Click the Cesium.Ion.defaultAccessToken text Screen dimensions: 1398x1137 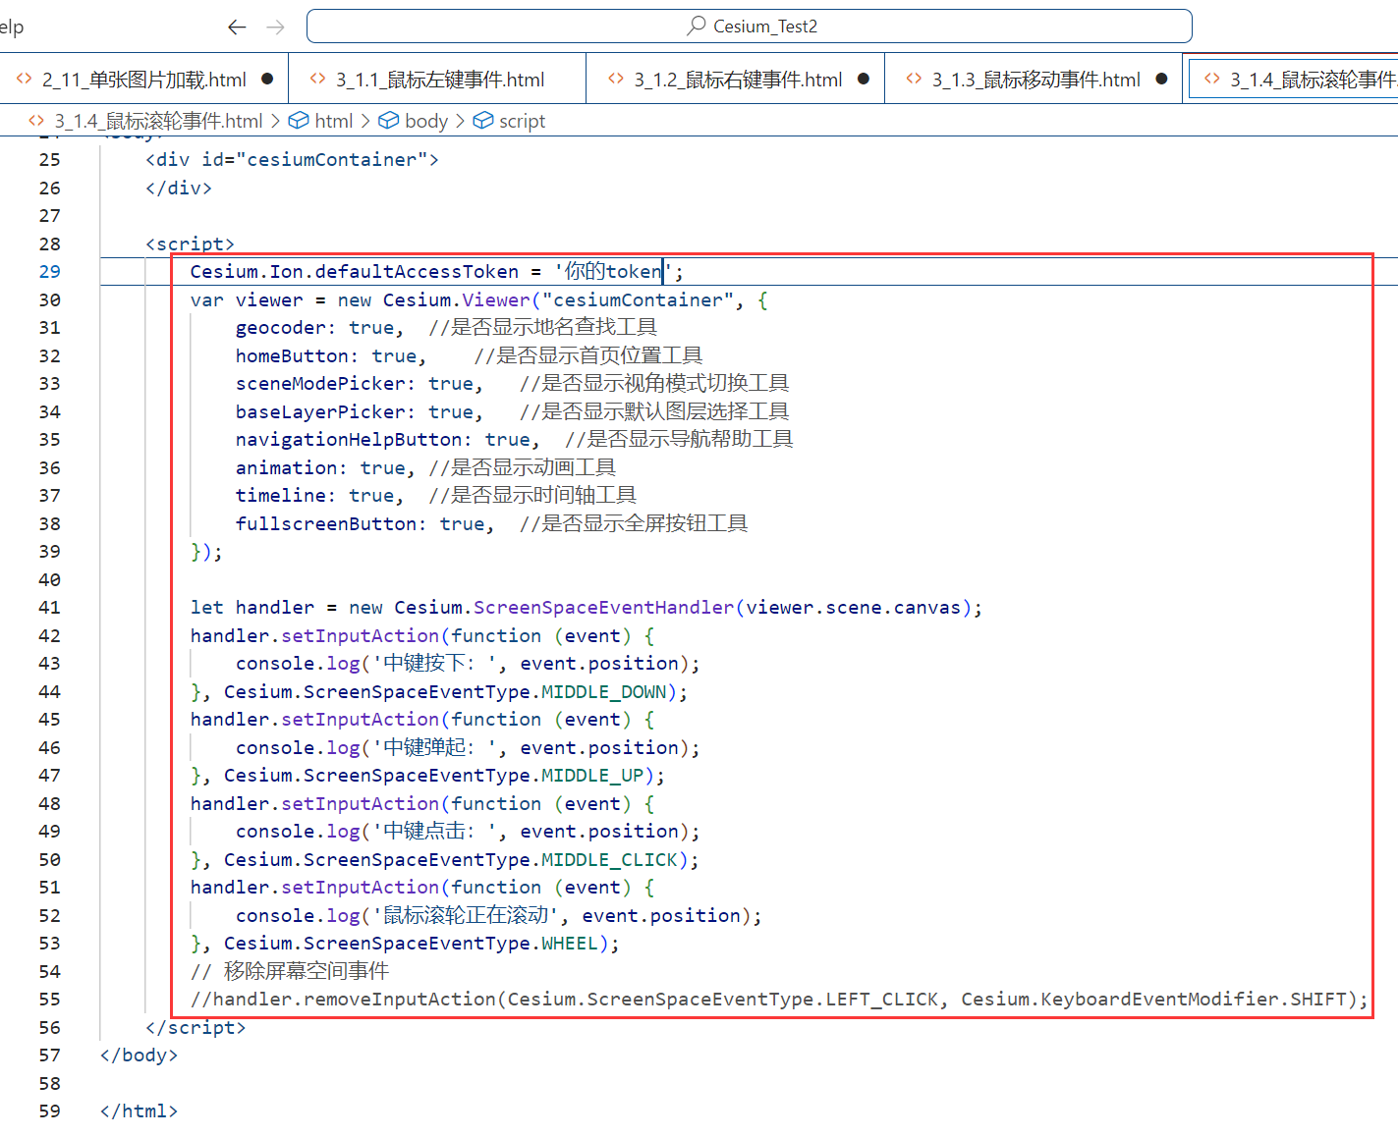tap(354, 272)
